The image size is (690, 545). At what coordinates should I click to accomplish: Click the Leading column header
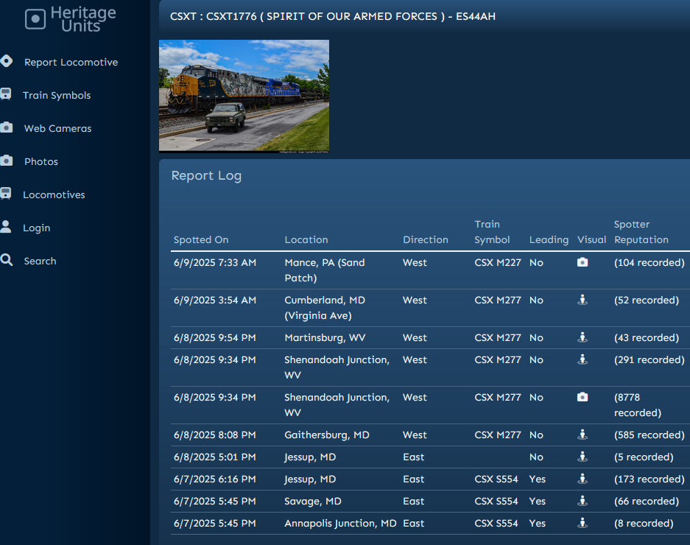[549, 240]
